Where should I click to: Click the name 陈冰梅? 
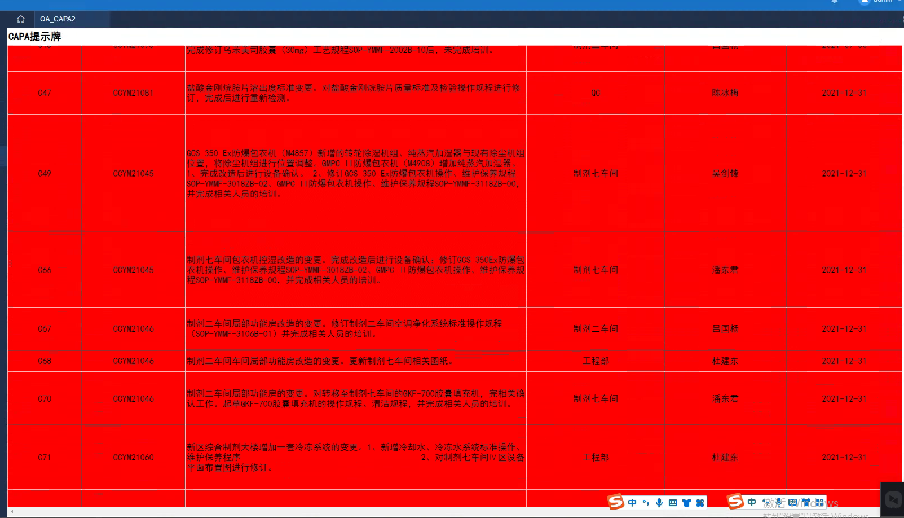(x=725, y=93)
